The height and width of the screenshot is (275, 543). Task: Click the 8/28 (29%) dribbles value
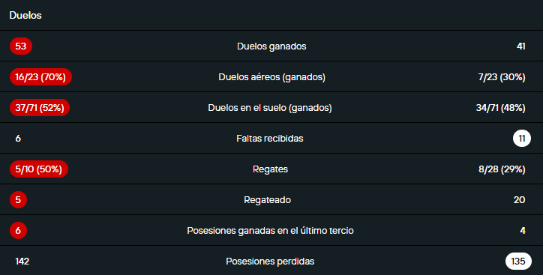[502, 169]
